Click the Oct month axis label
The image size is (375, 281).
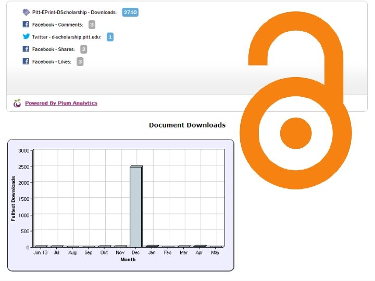104,252
